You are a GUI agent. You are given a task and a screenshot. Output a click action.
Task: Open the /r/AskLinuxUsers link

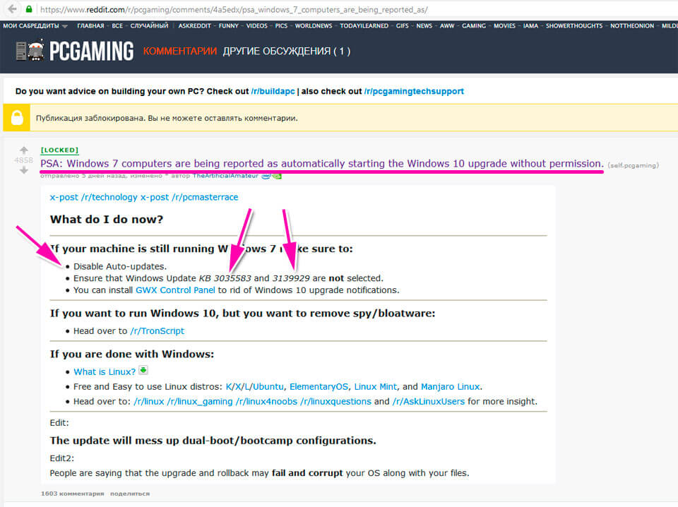[x=429, y=402]
